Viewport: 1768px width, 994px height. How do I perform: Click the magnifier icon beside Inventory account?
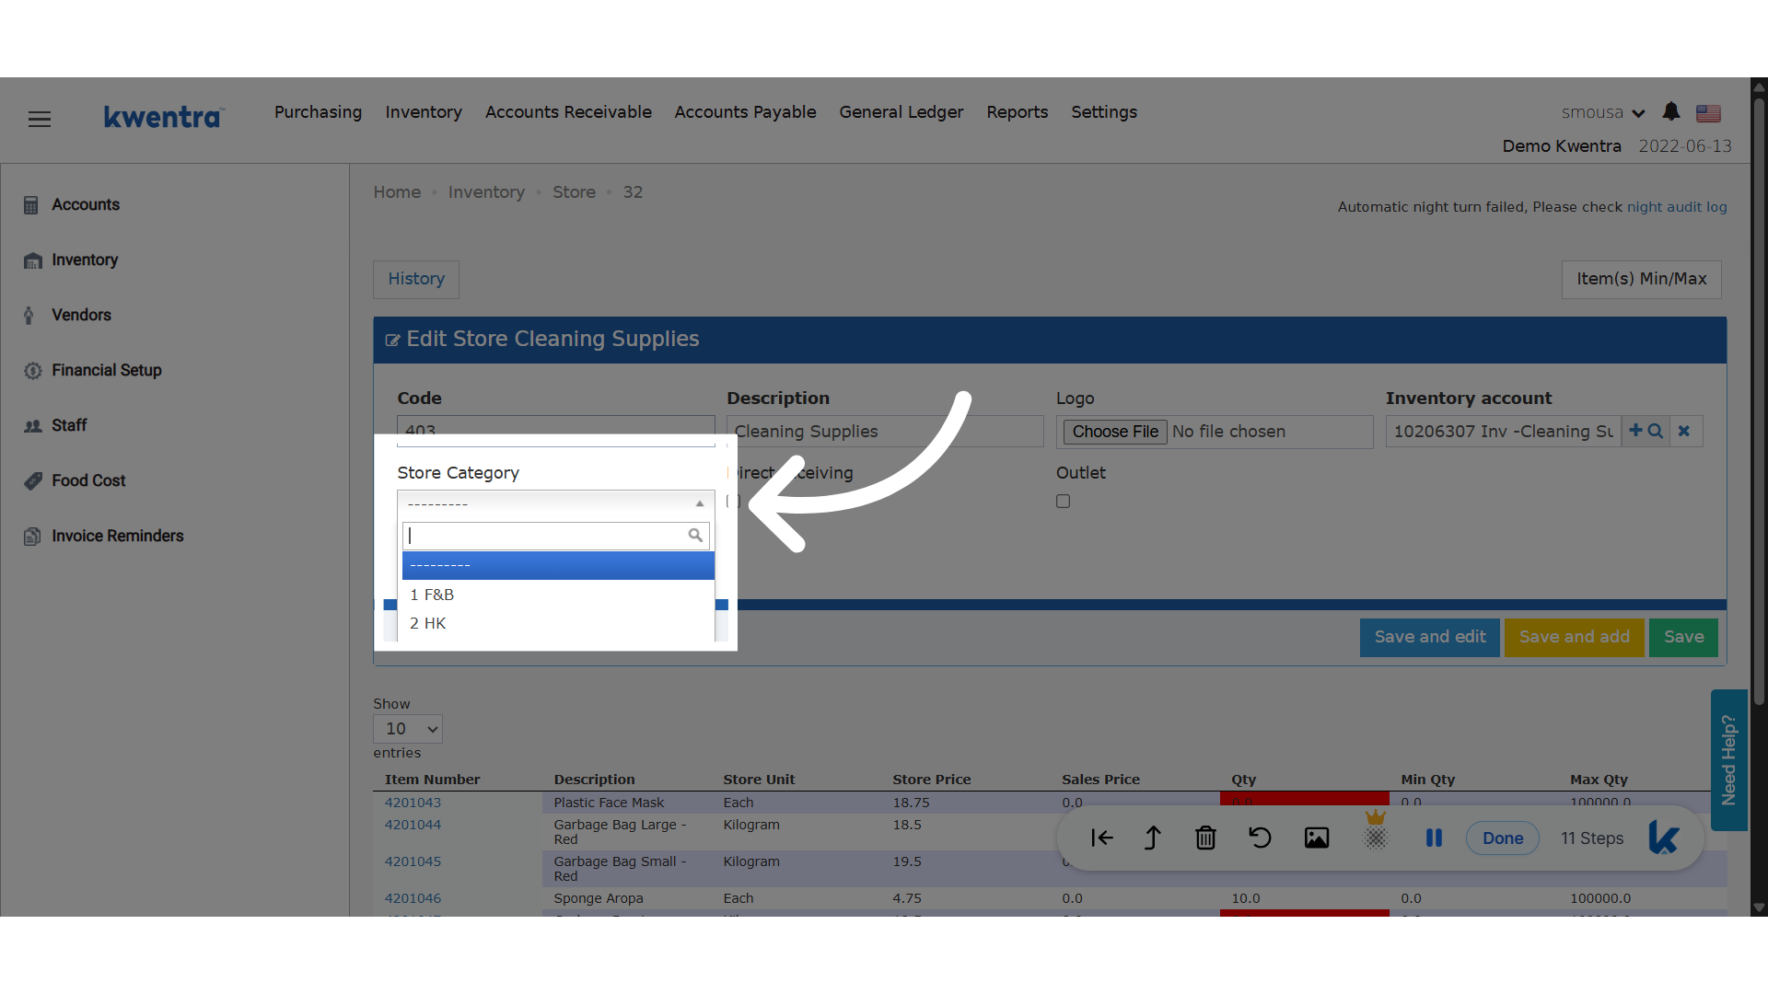(1656, 431)
